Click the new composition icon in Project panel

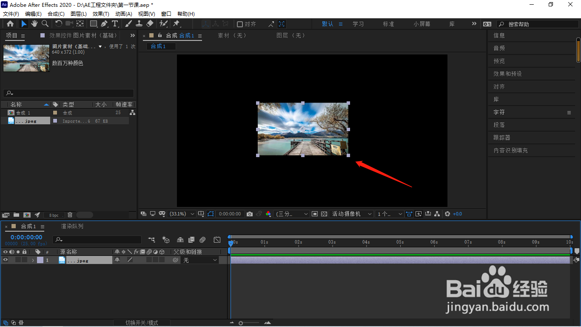pyautogui.click(x=27, y=215)
